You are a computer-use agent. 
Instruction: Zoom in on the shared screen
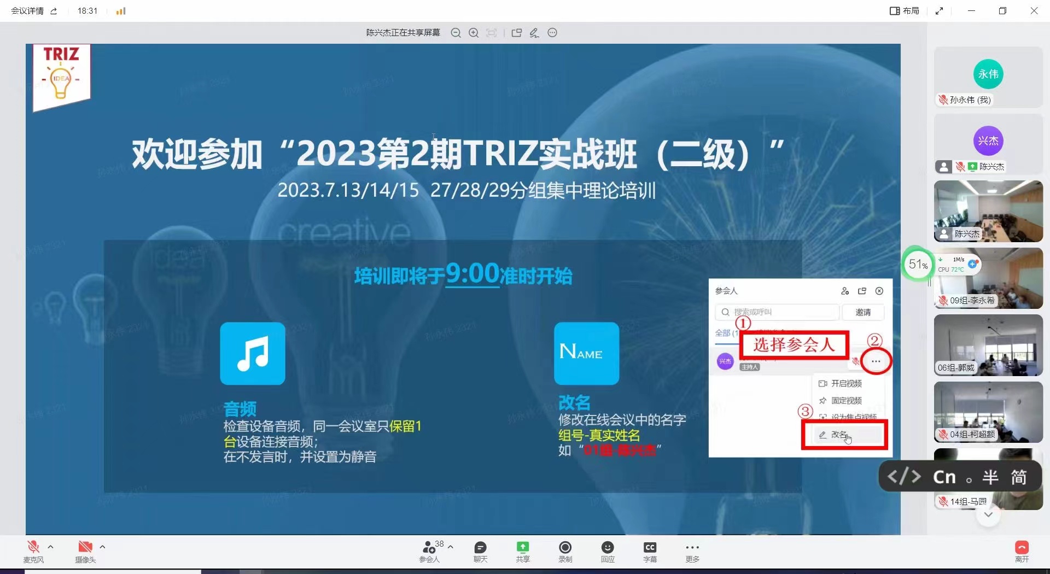tap(474, 33)
